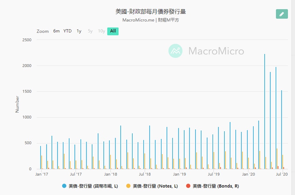Select the YTD zoom range
The image size is (295, 195).
tap(68, 31)
